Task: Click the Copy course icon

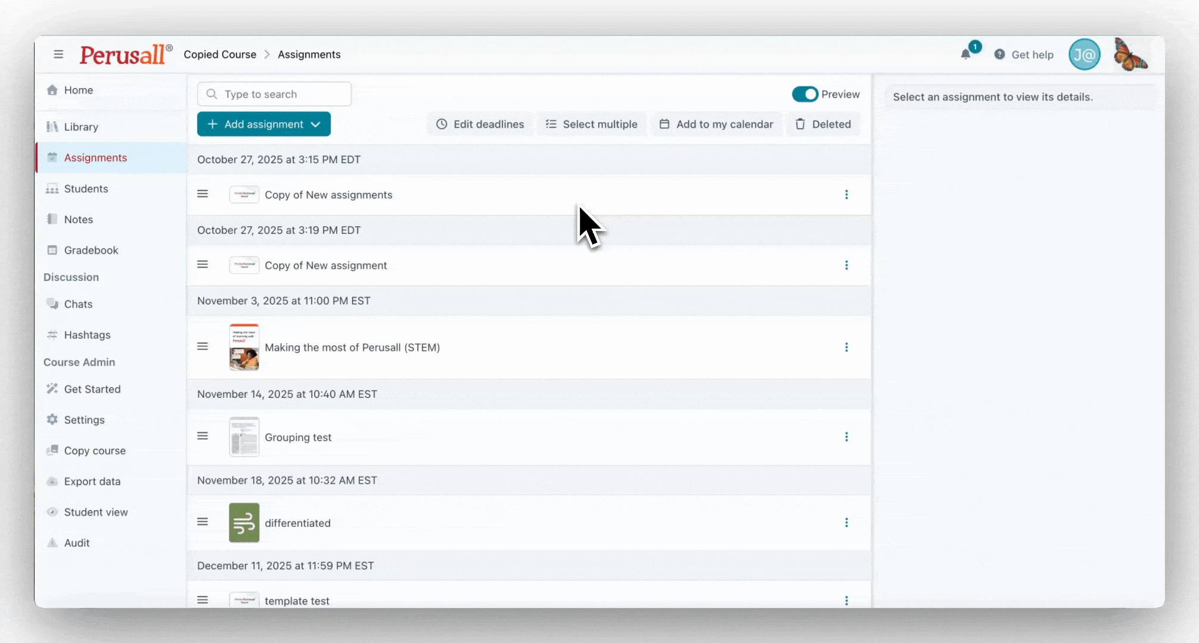Action: 52,451
